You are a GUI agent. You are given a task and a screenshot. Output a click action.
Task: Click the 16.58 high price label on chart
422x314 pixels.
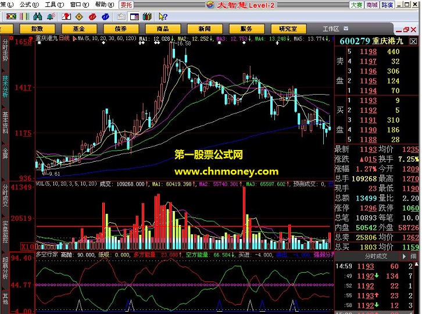(184, 44)
